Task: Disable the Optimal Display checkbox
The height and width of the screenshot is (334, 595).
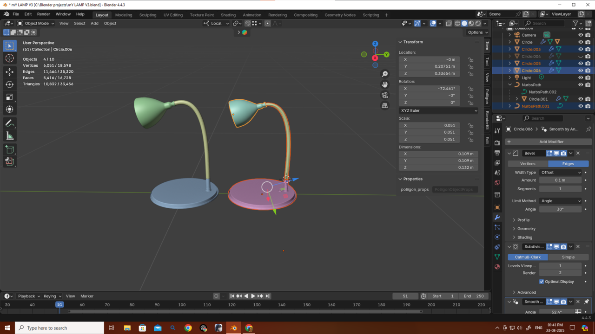Action: tap(542, 282)
